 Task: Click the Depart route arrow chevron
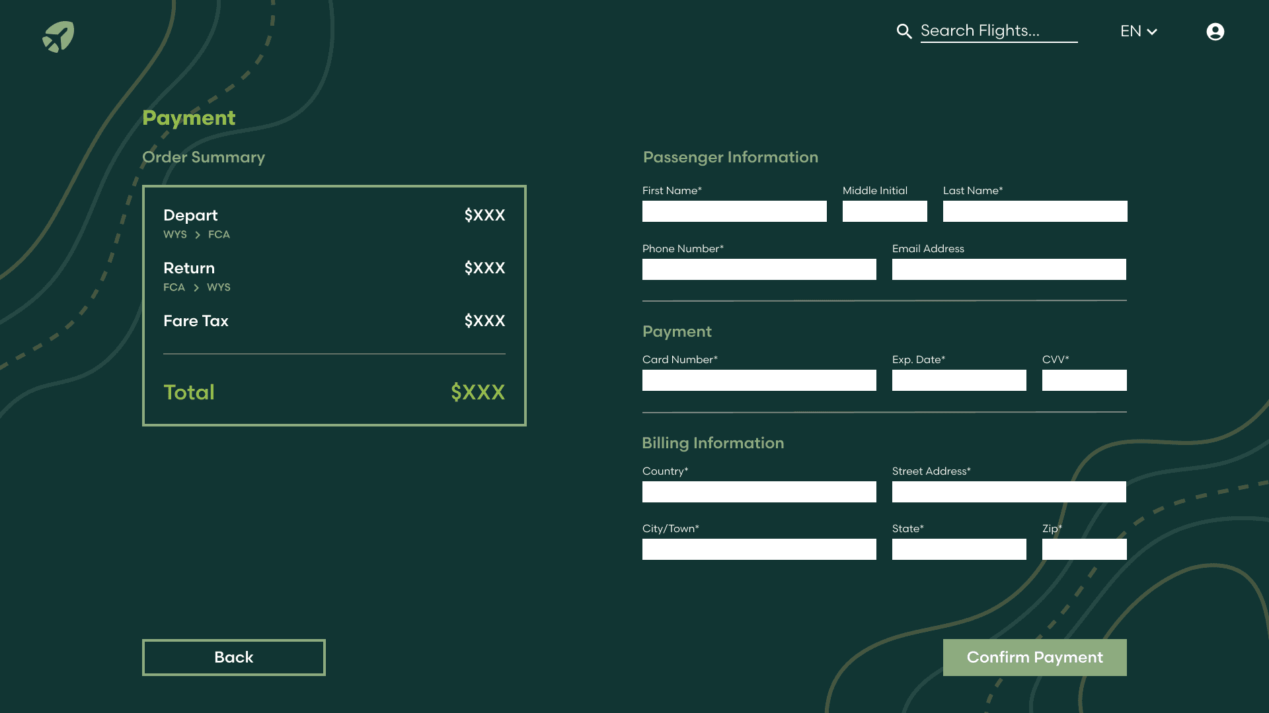(197, 235)
